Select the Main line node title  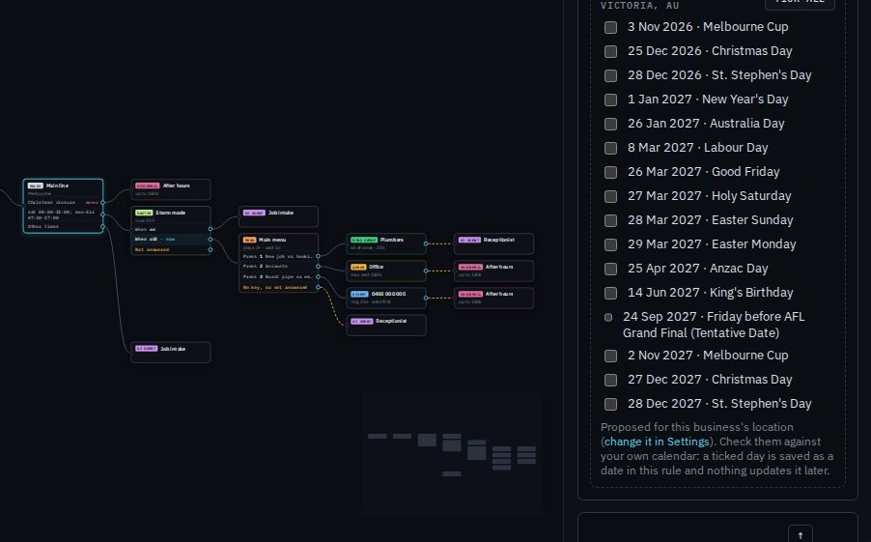(57, 185)
